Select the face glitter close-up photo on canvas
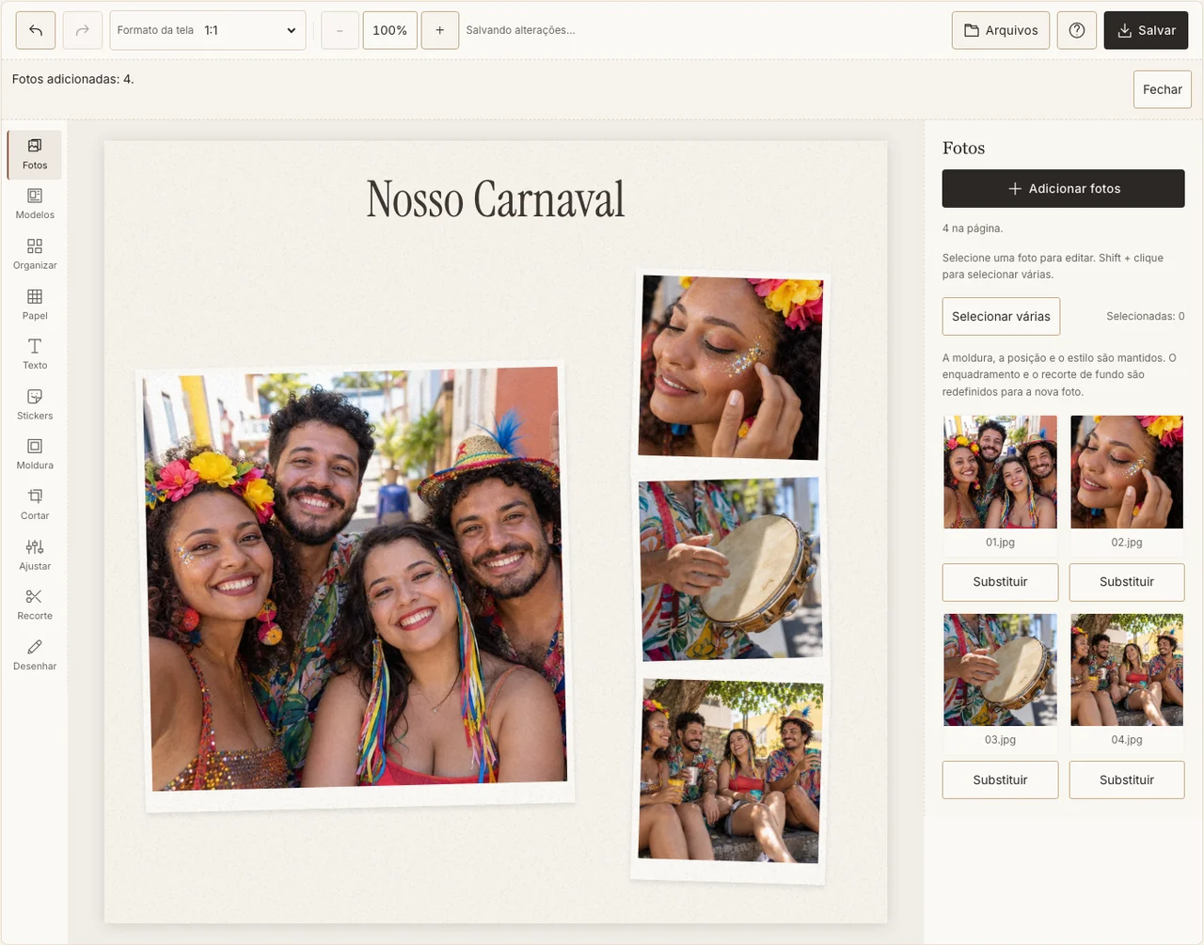This screenshot has width=1204, height=945. click(730, 368)
